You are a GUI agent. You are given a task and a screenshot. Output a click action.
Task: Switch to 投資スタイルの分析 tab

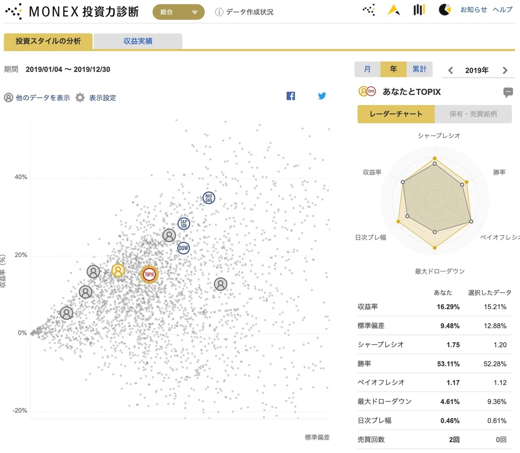[48, 41]
